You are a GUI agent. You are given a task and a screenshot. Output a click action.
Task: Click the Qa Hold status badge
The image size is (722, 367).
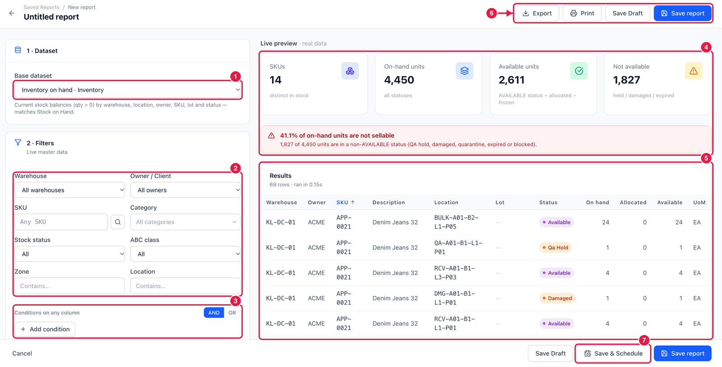point(555,248)
